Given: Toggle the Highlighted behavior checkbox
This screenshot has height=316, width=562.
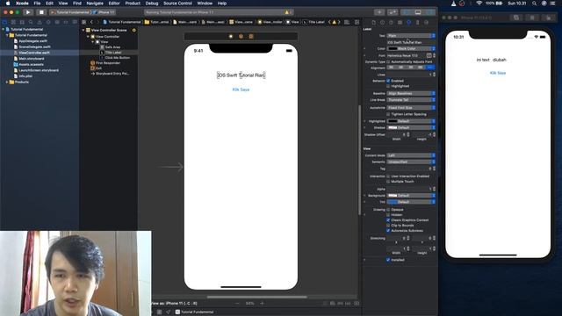Looking at the screenshot, I should click(388, 86).
